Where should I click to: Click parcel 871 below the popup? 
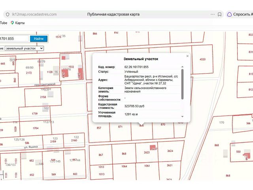tap(120, 127)
